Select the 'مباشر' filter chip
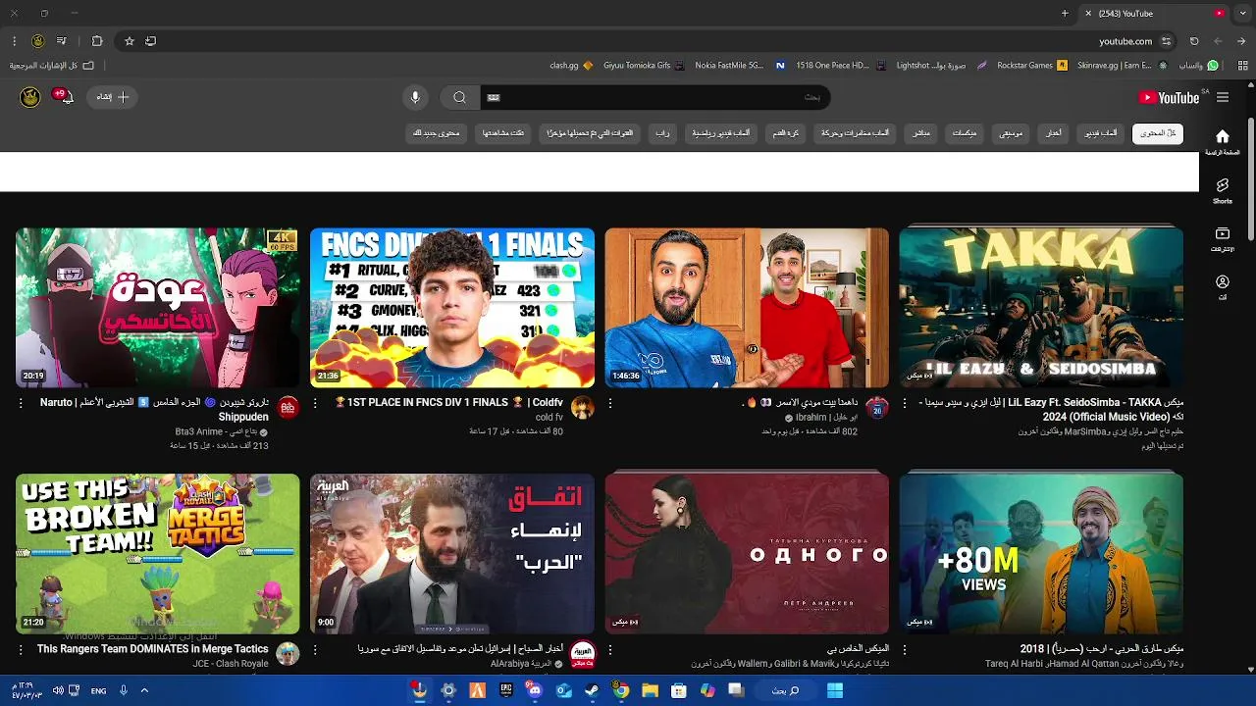The width and height of the screenshot is (1256, 706). pyautogui.click(x=921, y=132)
